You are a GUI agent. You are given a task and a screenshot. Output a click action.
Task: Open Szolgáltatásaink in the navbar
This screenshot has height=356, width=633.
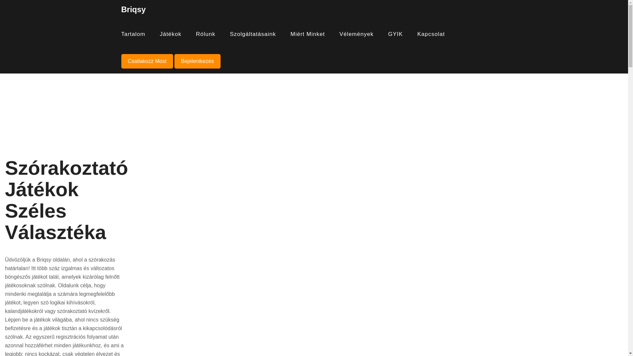pos(253,34)
